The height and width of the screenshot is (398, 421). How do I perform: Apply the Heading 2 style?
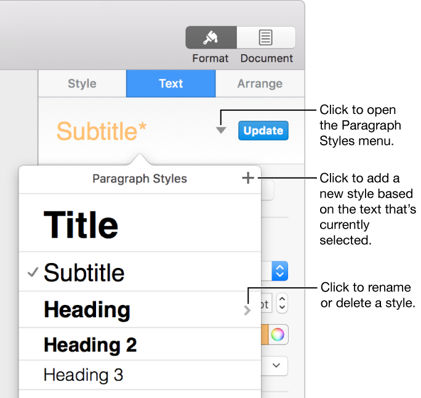pyautogui.click(x=140, y=344)
